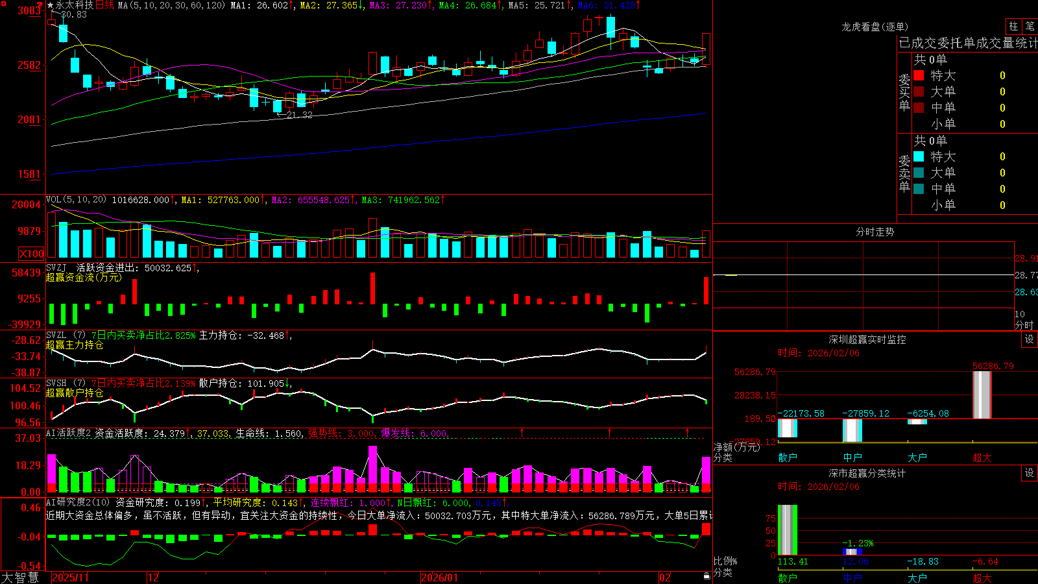The height and width of the screenshot is (584, 1038).
Task: Click the 02 month marker on time axis
Action: (665, 578)
